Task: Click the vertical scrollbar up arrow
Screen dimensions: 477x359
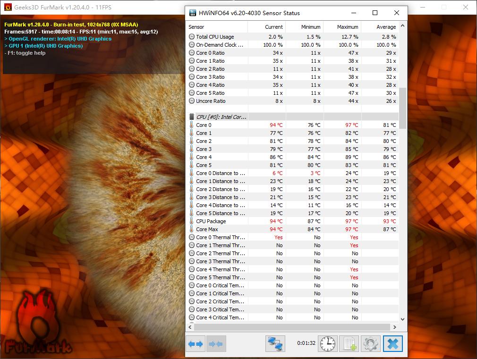Action: pyautogui.click(x=402, y=26)
